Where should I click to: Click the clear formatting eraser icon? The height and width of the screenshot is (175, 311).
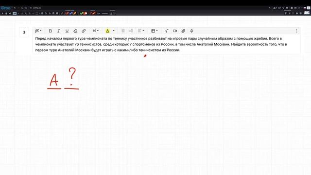pos(75,31)
